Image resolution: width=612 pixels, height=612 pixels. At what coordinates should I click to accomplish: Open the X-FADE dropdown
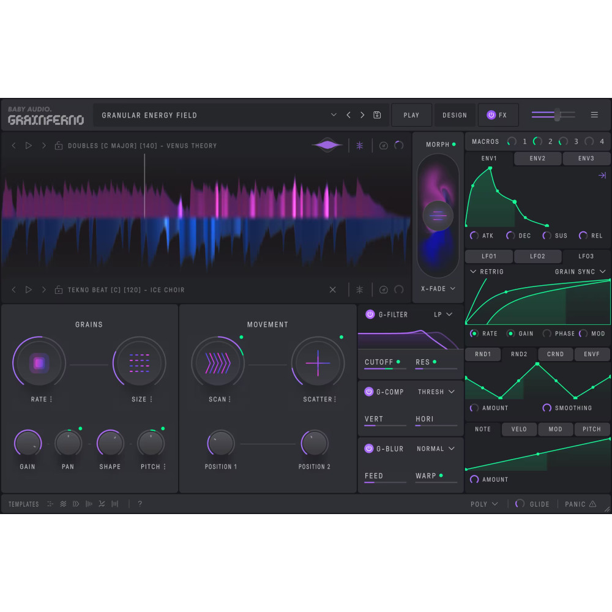[438, 288]
